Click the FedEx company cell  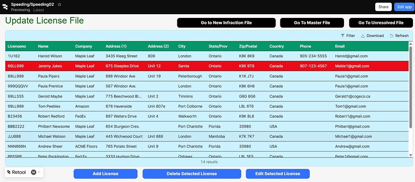point(80,116)
